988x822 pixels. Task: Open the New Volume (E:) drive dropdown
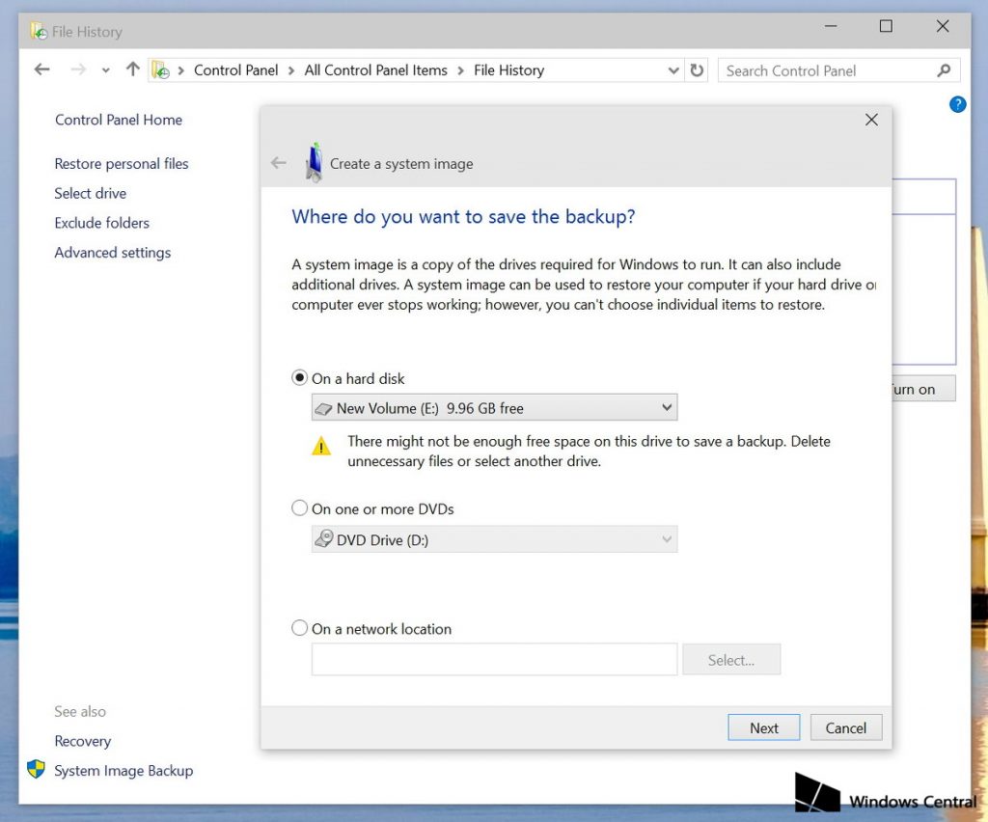[665, 407]
